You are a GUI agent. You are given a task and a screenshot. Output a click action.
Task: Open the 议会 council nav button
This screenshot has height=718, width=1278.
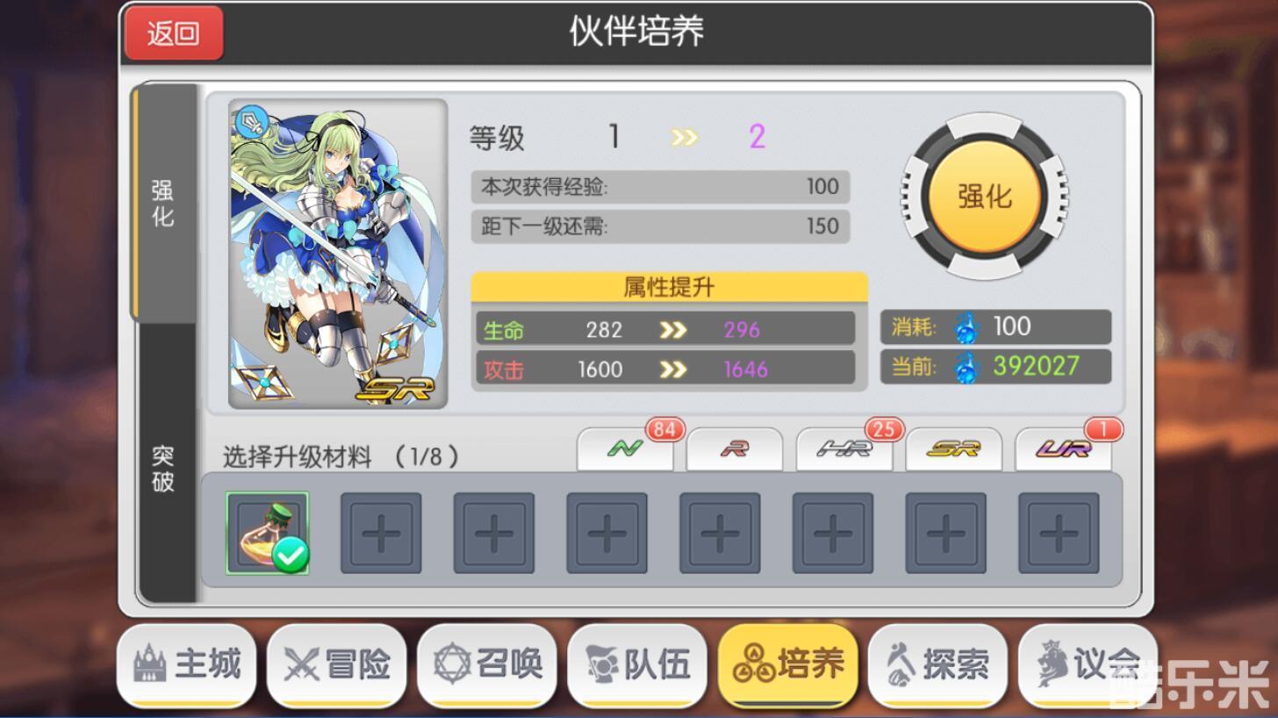pyautogui.click(x=1088, y=664)
